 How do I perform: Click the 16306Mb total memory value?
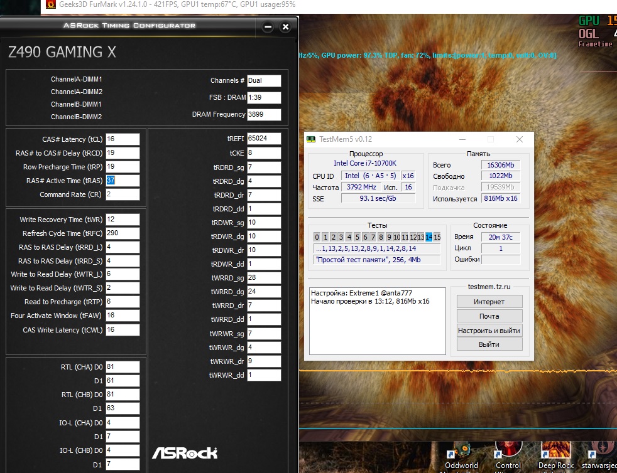(501, 165)
